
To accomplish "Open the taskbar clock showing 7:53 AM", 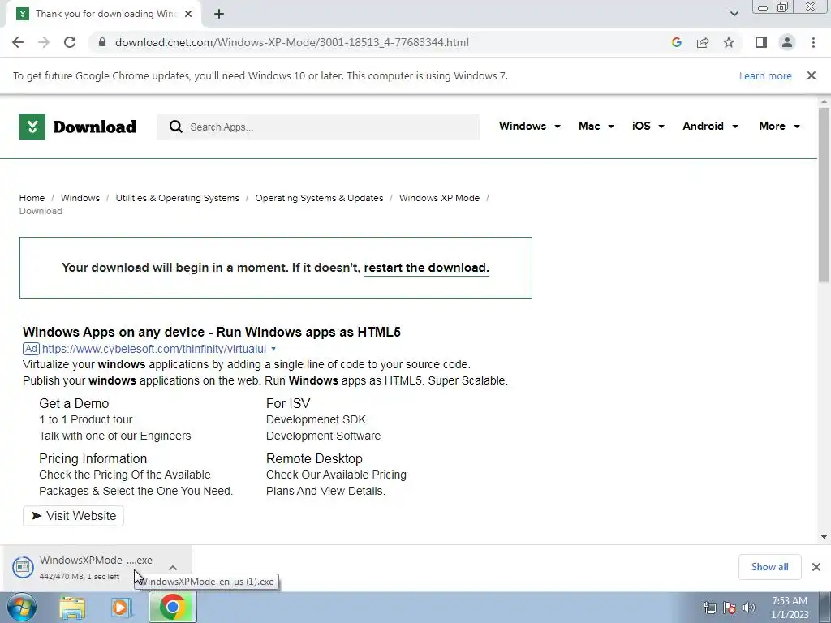I will point(790,608).
